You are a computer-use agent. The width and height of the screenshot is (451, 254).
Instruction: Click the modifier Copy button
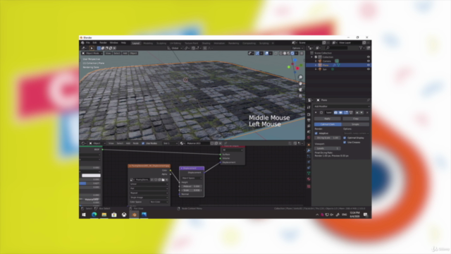[356, 119]
